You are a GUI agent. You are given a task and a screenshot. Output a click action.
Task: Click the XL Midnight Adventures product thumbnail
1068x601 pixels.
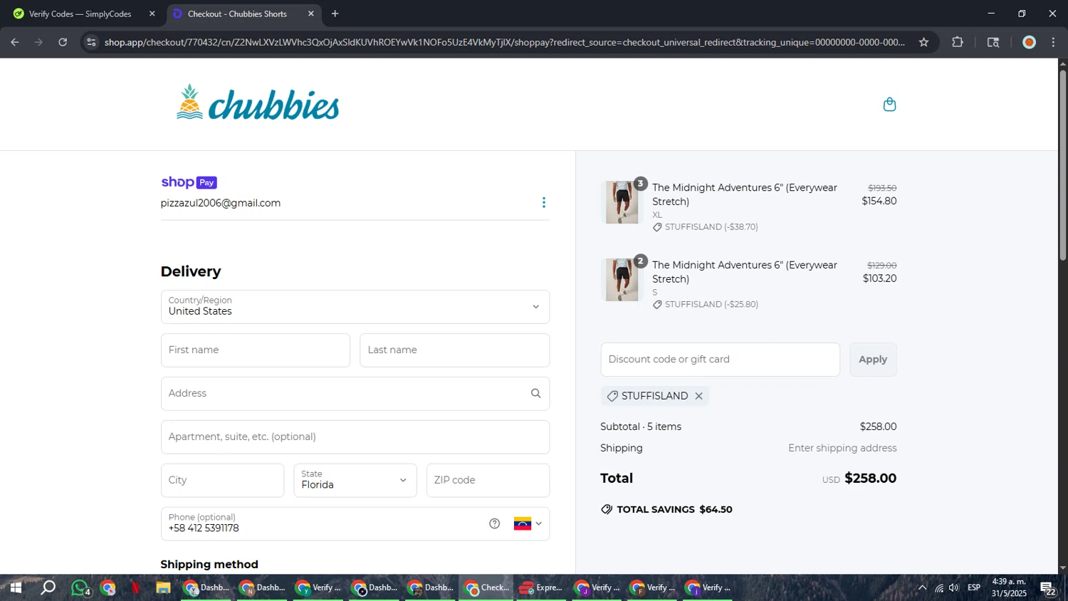622,202
